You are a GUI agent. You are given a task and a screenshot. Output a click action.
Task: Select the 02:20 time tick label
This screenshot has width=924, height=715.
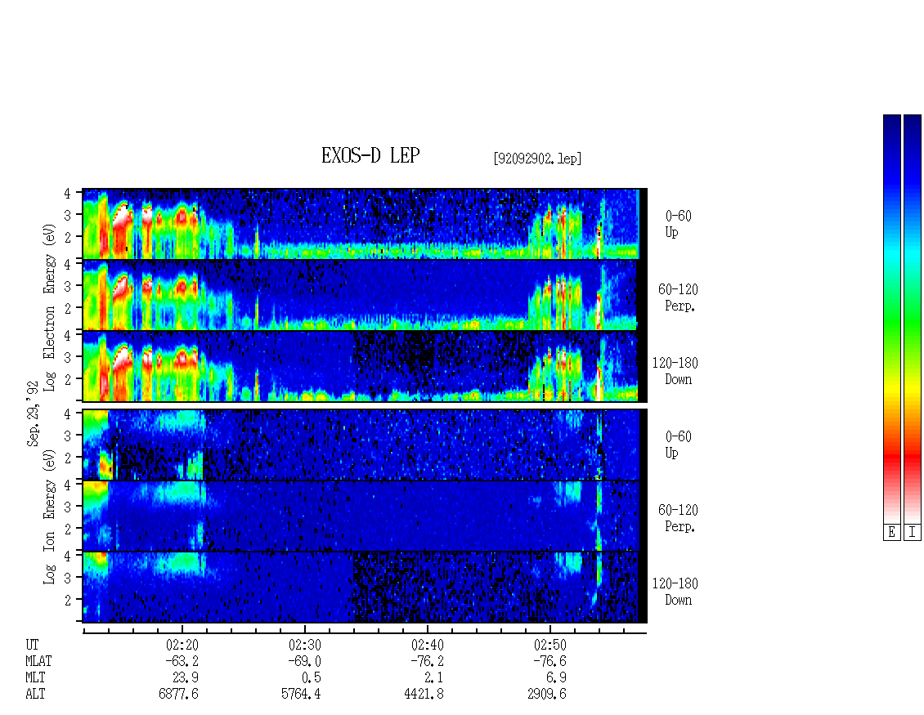pyautogui.click(x=182, y=645)
